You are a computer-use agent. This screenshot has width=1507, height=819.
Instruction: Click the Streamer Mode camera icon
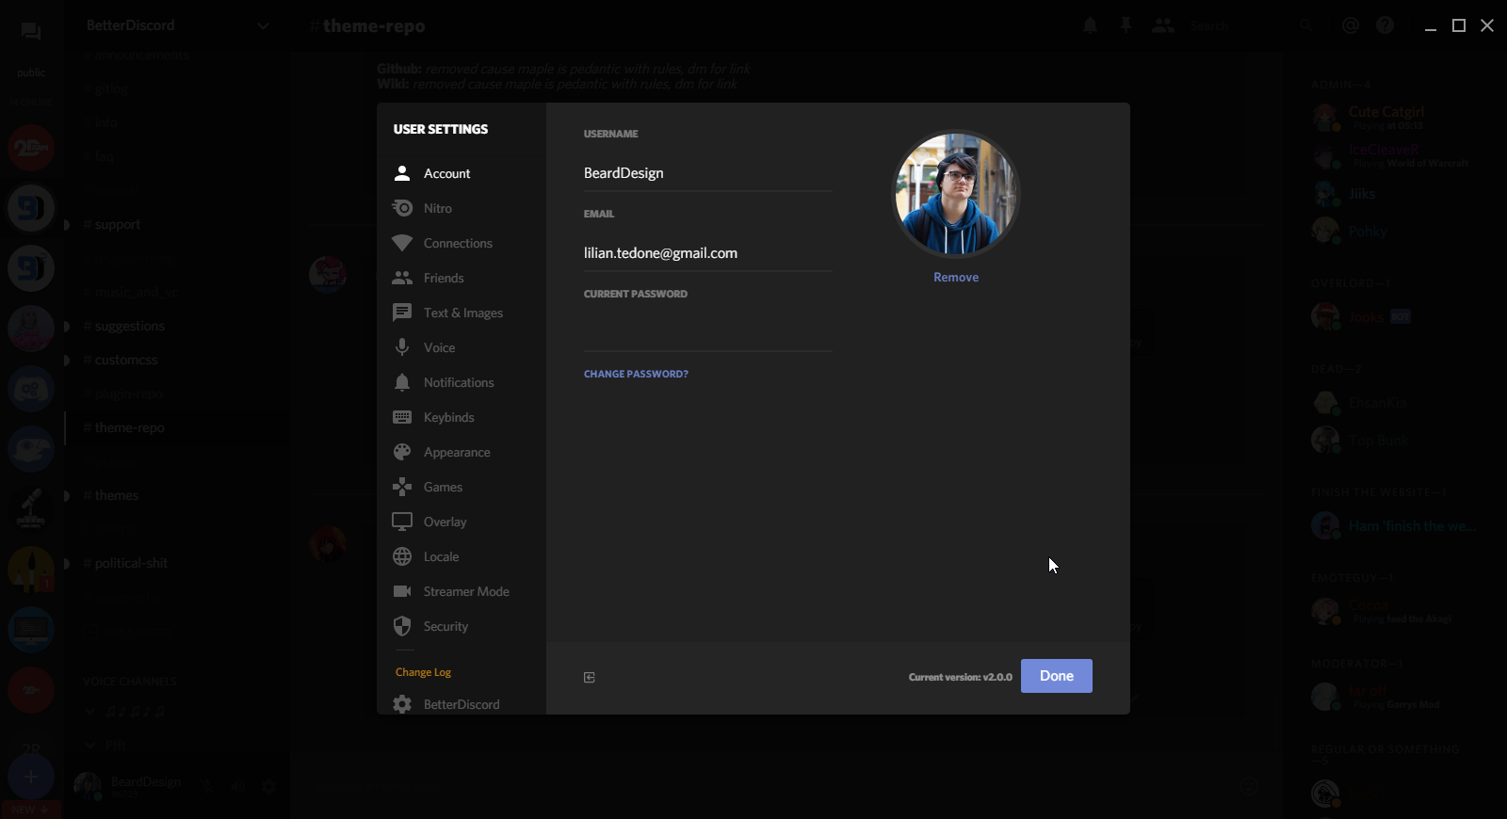pyautogui.click(x=402, y=591)
